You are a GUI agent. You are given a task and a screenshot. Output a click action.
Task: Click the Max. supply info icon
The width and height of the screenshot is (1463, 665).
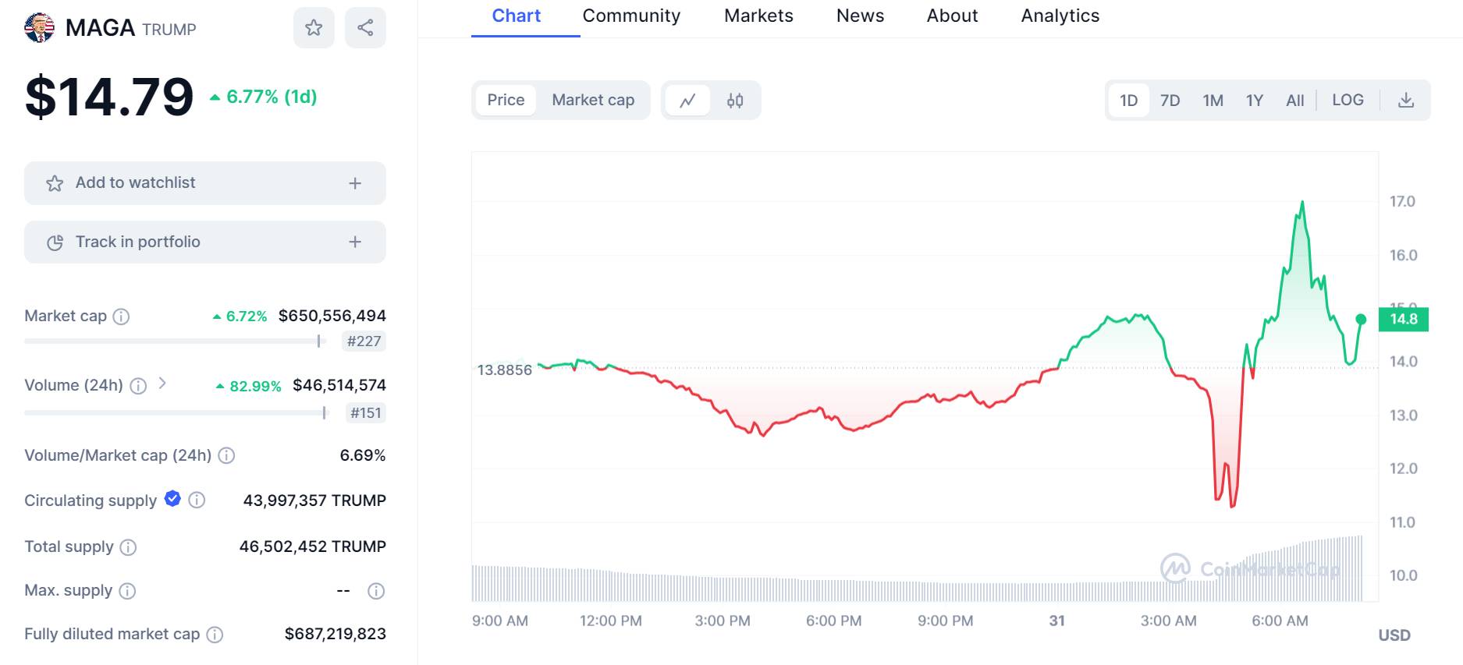click(127, 591)
